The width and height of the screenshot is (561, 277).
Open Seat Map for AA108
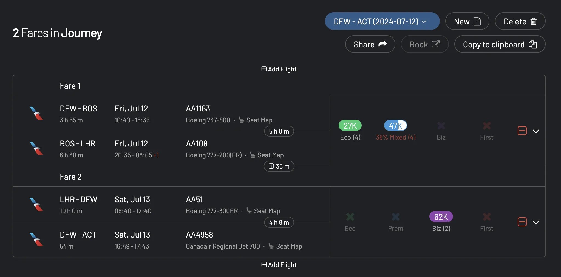(x=267, y=155)
